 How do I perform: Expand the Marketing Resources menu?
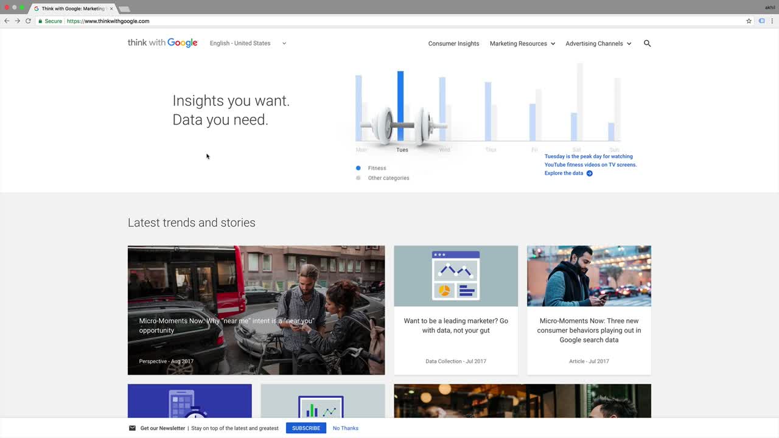(x=522, y=43)
